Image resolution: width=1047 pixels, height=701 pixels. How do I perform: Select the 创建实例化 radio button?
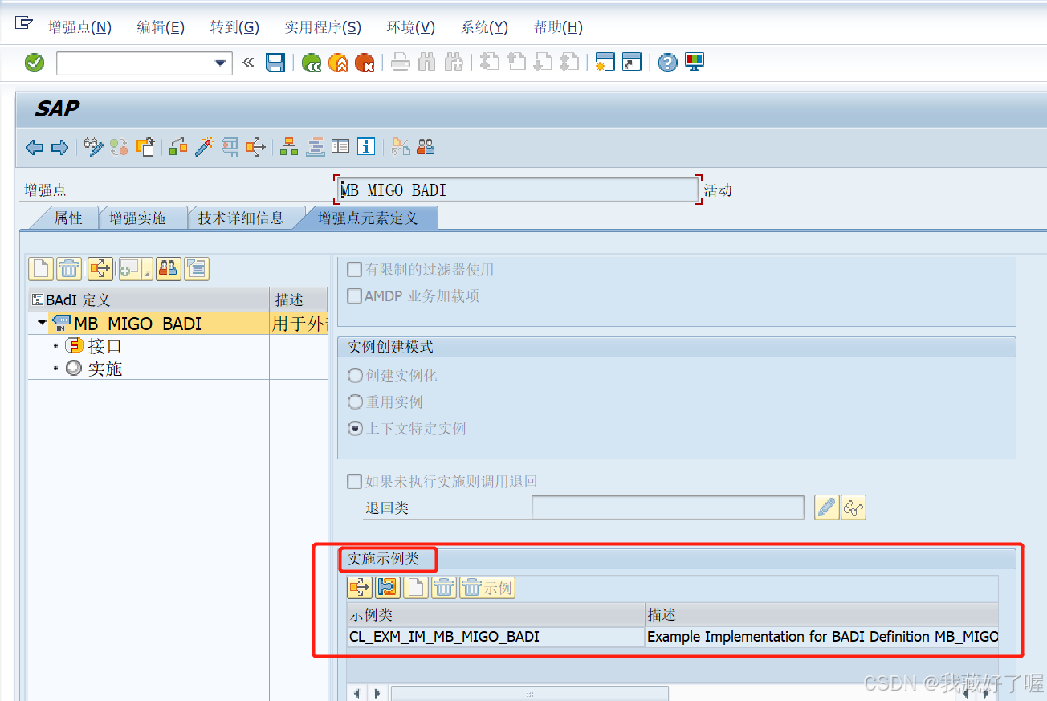[355, 375]
